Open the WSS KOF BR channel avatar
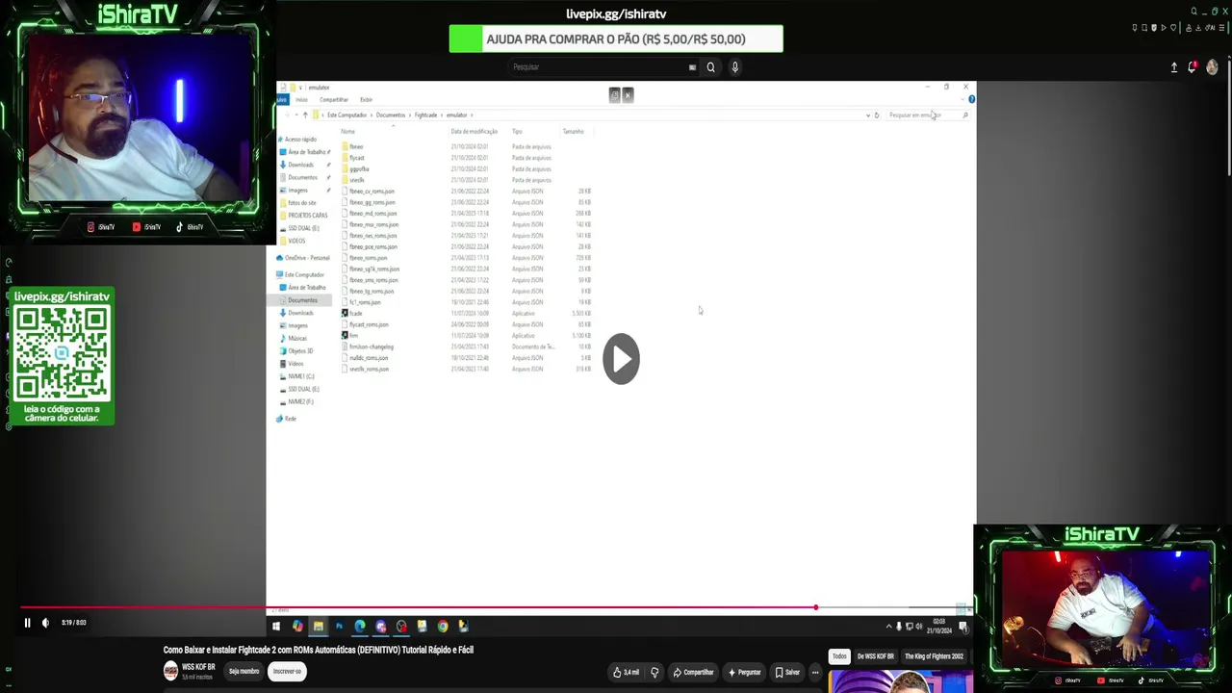Viewport: 1232px width, 693px height. [x=170, y=671]
